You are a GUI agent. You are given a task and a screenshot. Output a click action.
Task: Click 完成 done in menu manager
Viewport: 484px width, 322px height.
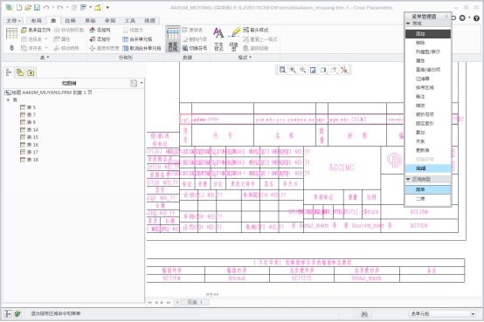(427, 168)
